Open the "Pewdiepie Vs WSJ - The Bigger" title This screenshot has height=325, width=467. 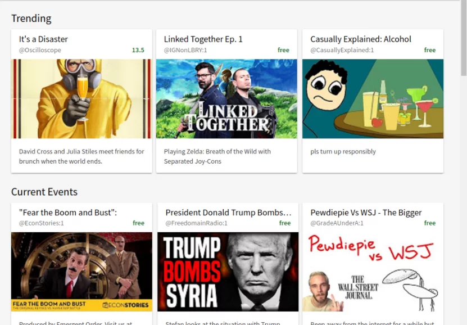[366, 213]
